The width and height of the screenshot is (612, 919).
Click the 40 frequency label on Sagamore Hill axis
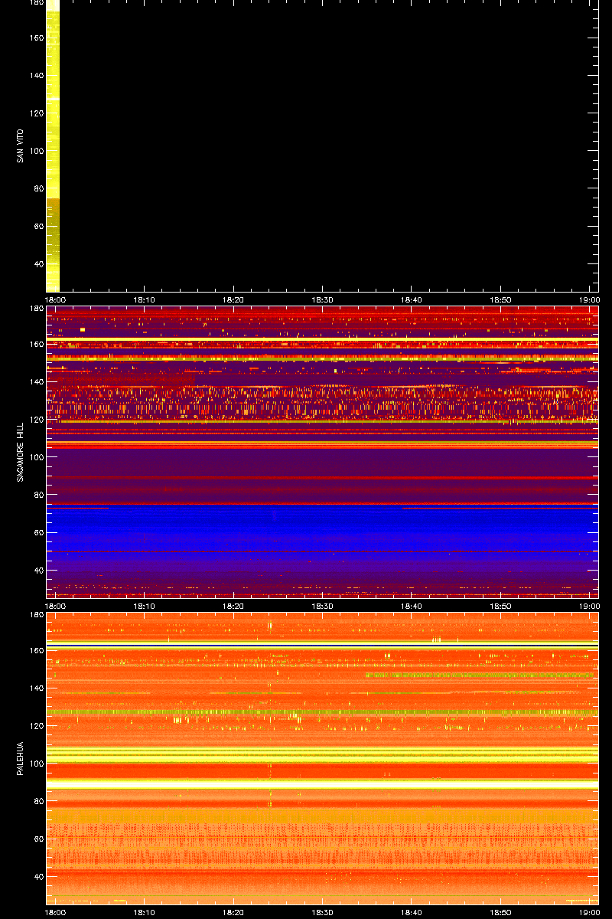pyautogui.click(x=38, y=570)
